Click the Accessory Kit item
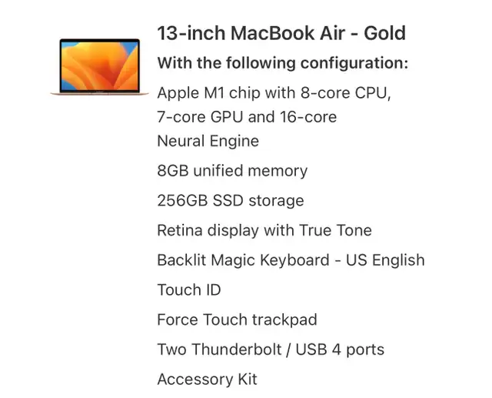492x398 pixels. (x=207, y=380)
